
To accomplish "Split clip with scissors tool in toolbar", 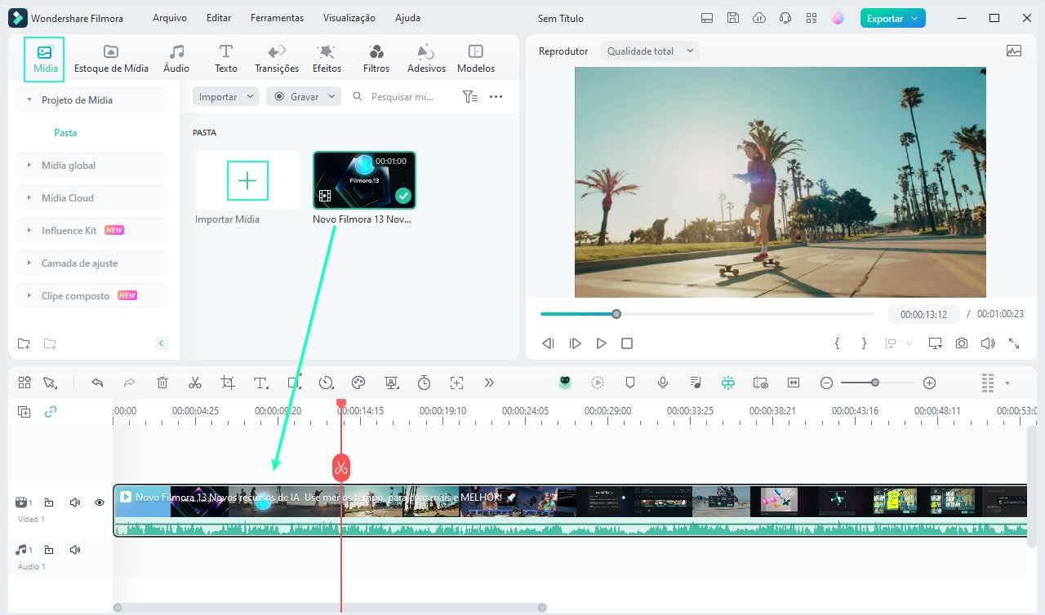I will (195, 383).
